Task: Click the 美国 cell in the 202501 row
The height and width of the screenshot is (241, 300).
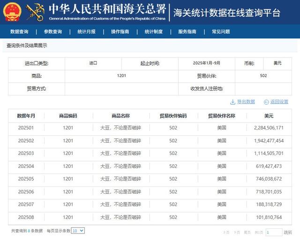Action: (x=222, y=128)
